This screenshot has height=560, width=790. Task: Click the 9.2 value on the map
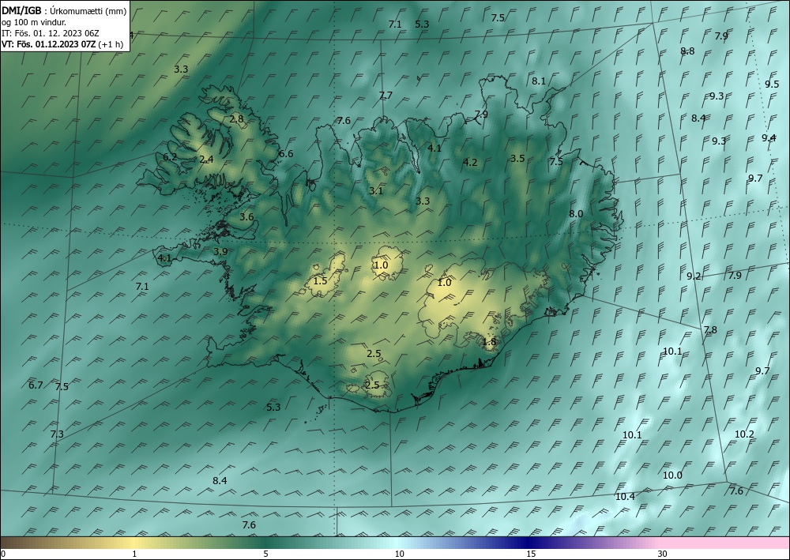(694, 276)
